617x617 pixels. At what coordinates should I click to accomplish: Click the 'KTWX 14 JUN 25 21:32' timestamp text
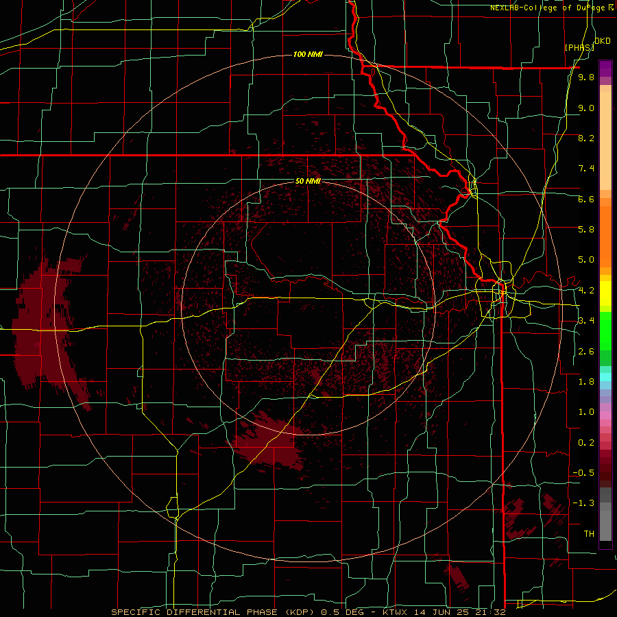point(444,612)
